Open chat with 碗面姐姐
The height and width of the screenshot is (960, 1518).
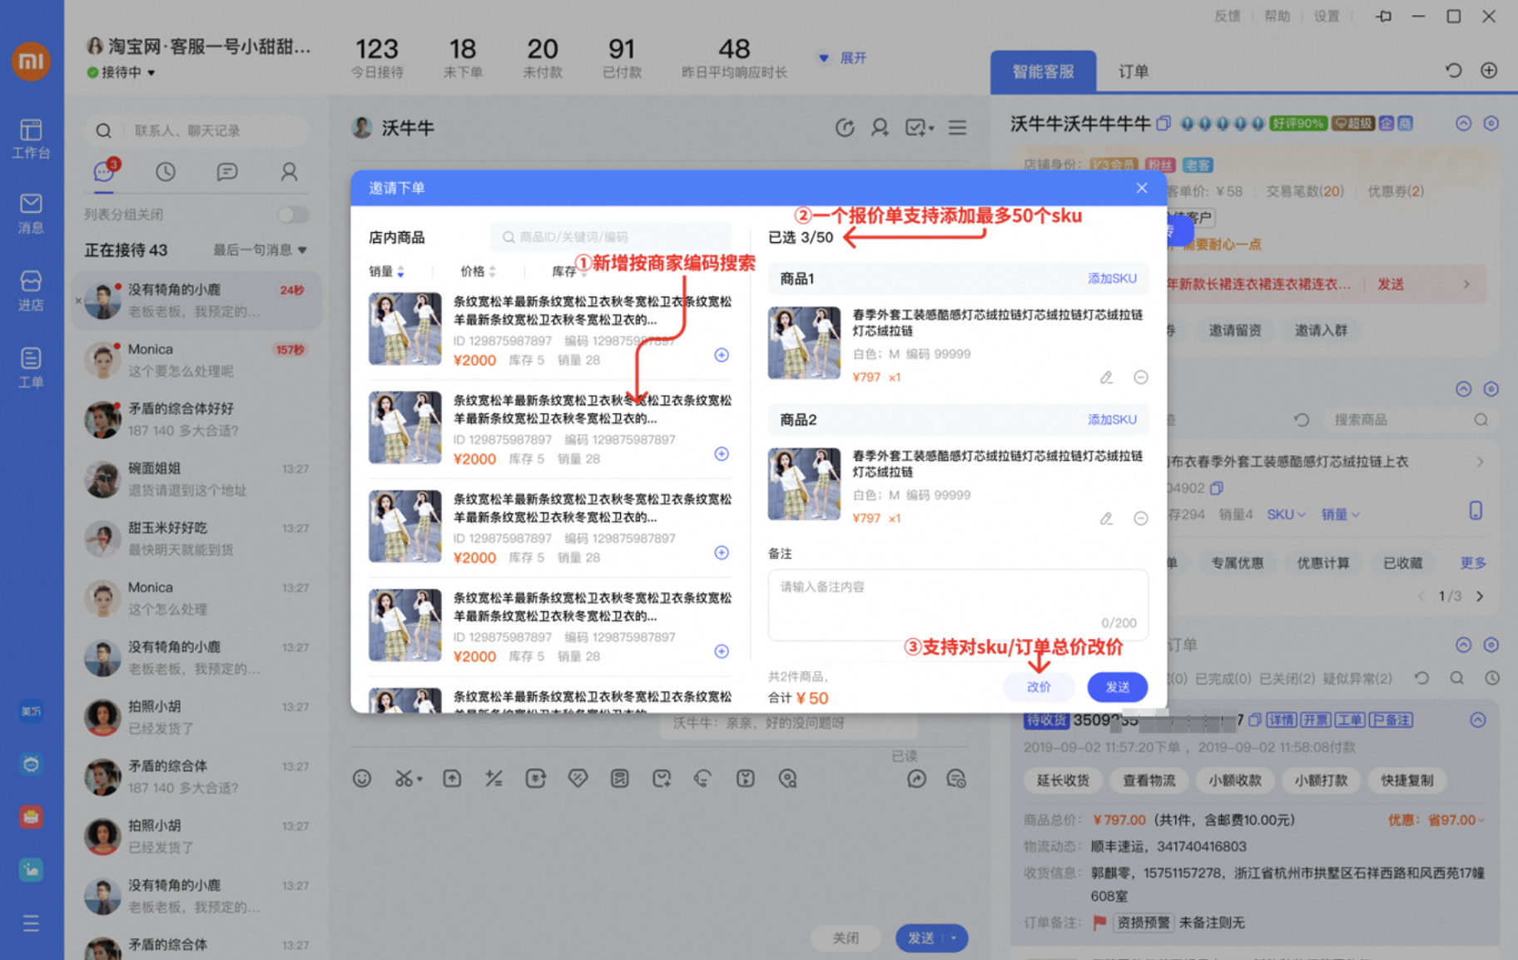click(196, 479)
